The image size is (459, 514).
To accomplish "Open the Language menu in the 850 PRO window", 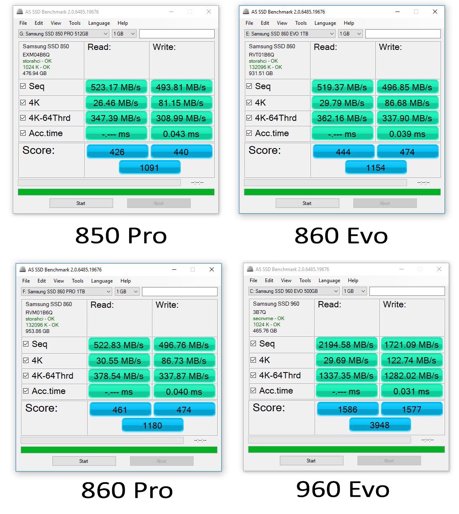I will [x=99, y=23].
